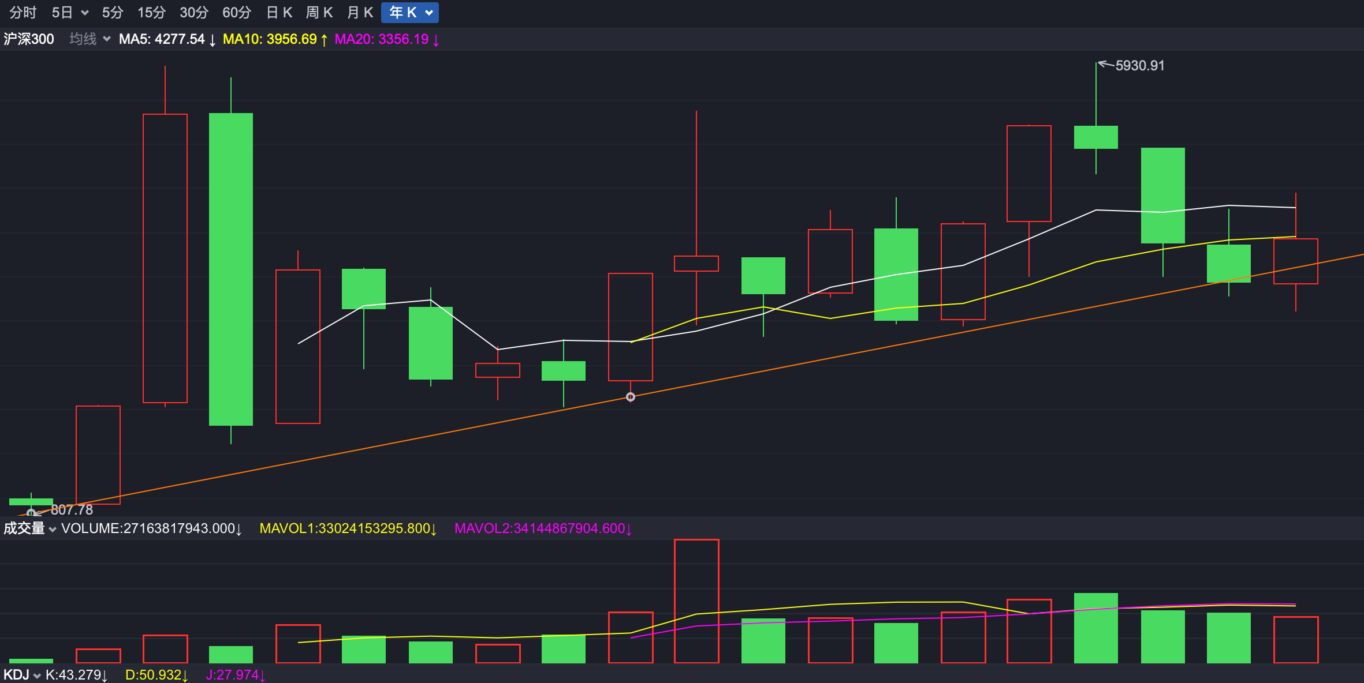Click the large green second-tallest candlestick body
This screenshot has height=683, width=1364.
(x=231, y=269)
